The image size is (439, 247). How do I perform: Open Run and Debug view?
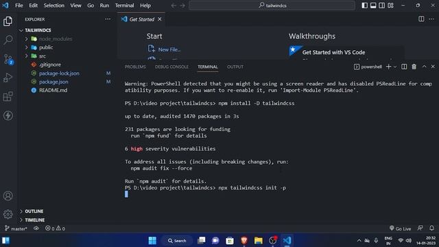(x=8, y=78)
